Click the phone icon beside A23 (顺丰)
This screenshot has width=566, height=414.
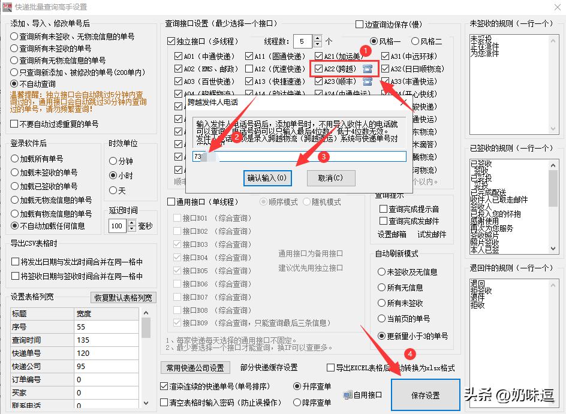coord(367,81)
